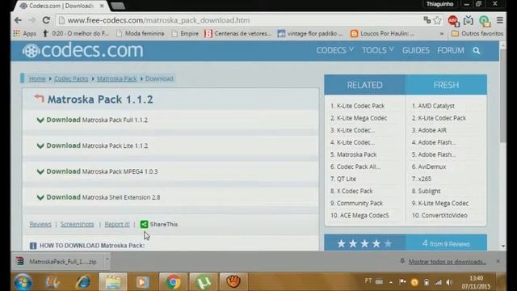Open the GUIDES menu item

coord(416,50)
